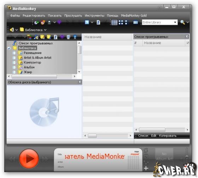Image resolution: width=198 pixels, height=178 pixels.
Task: Click library tree vertical scrollbar thumb
Action: 79,50
